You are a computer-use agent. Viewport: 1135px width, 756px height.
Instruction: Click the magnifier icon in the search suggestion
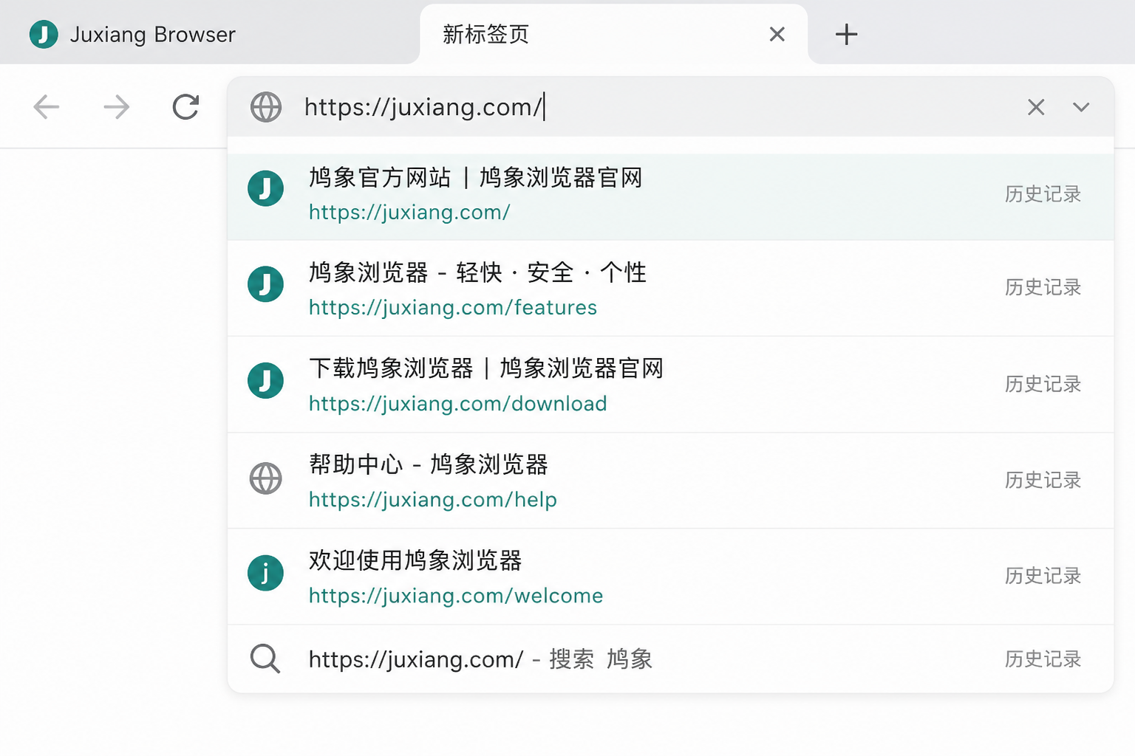tap(265, 659)
